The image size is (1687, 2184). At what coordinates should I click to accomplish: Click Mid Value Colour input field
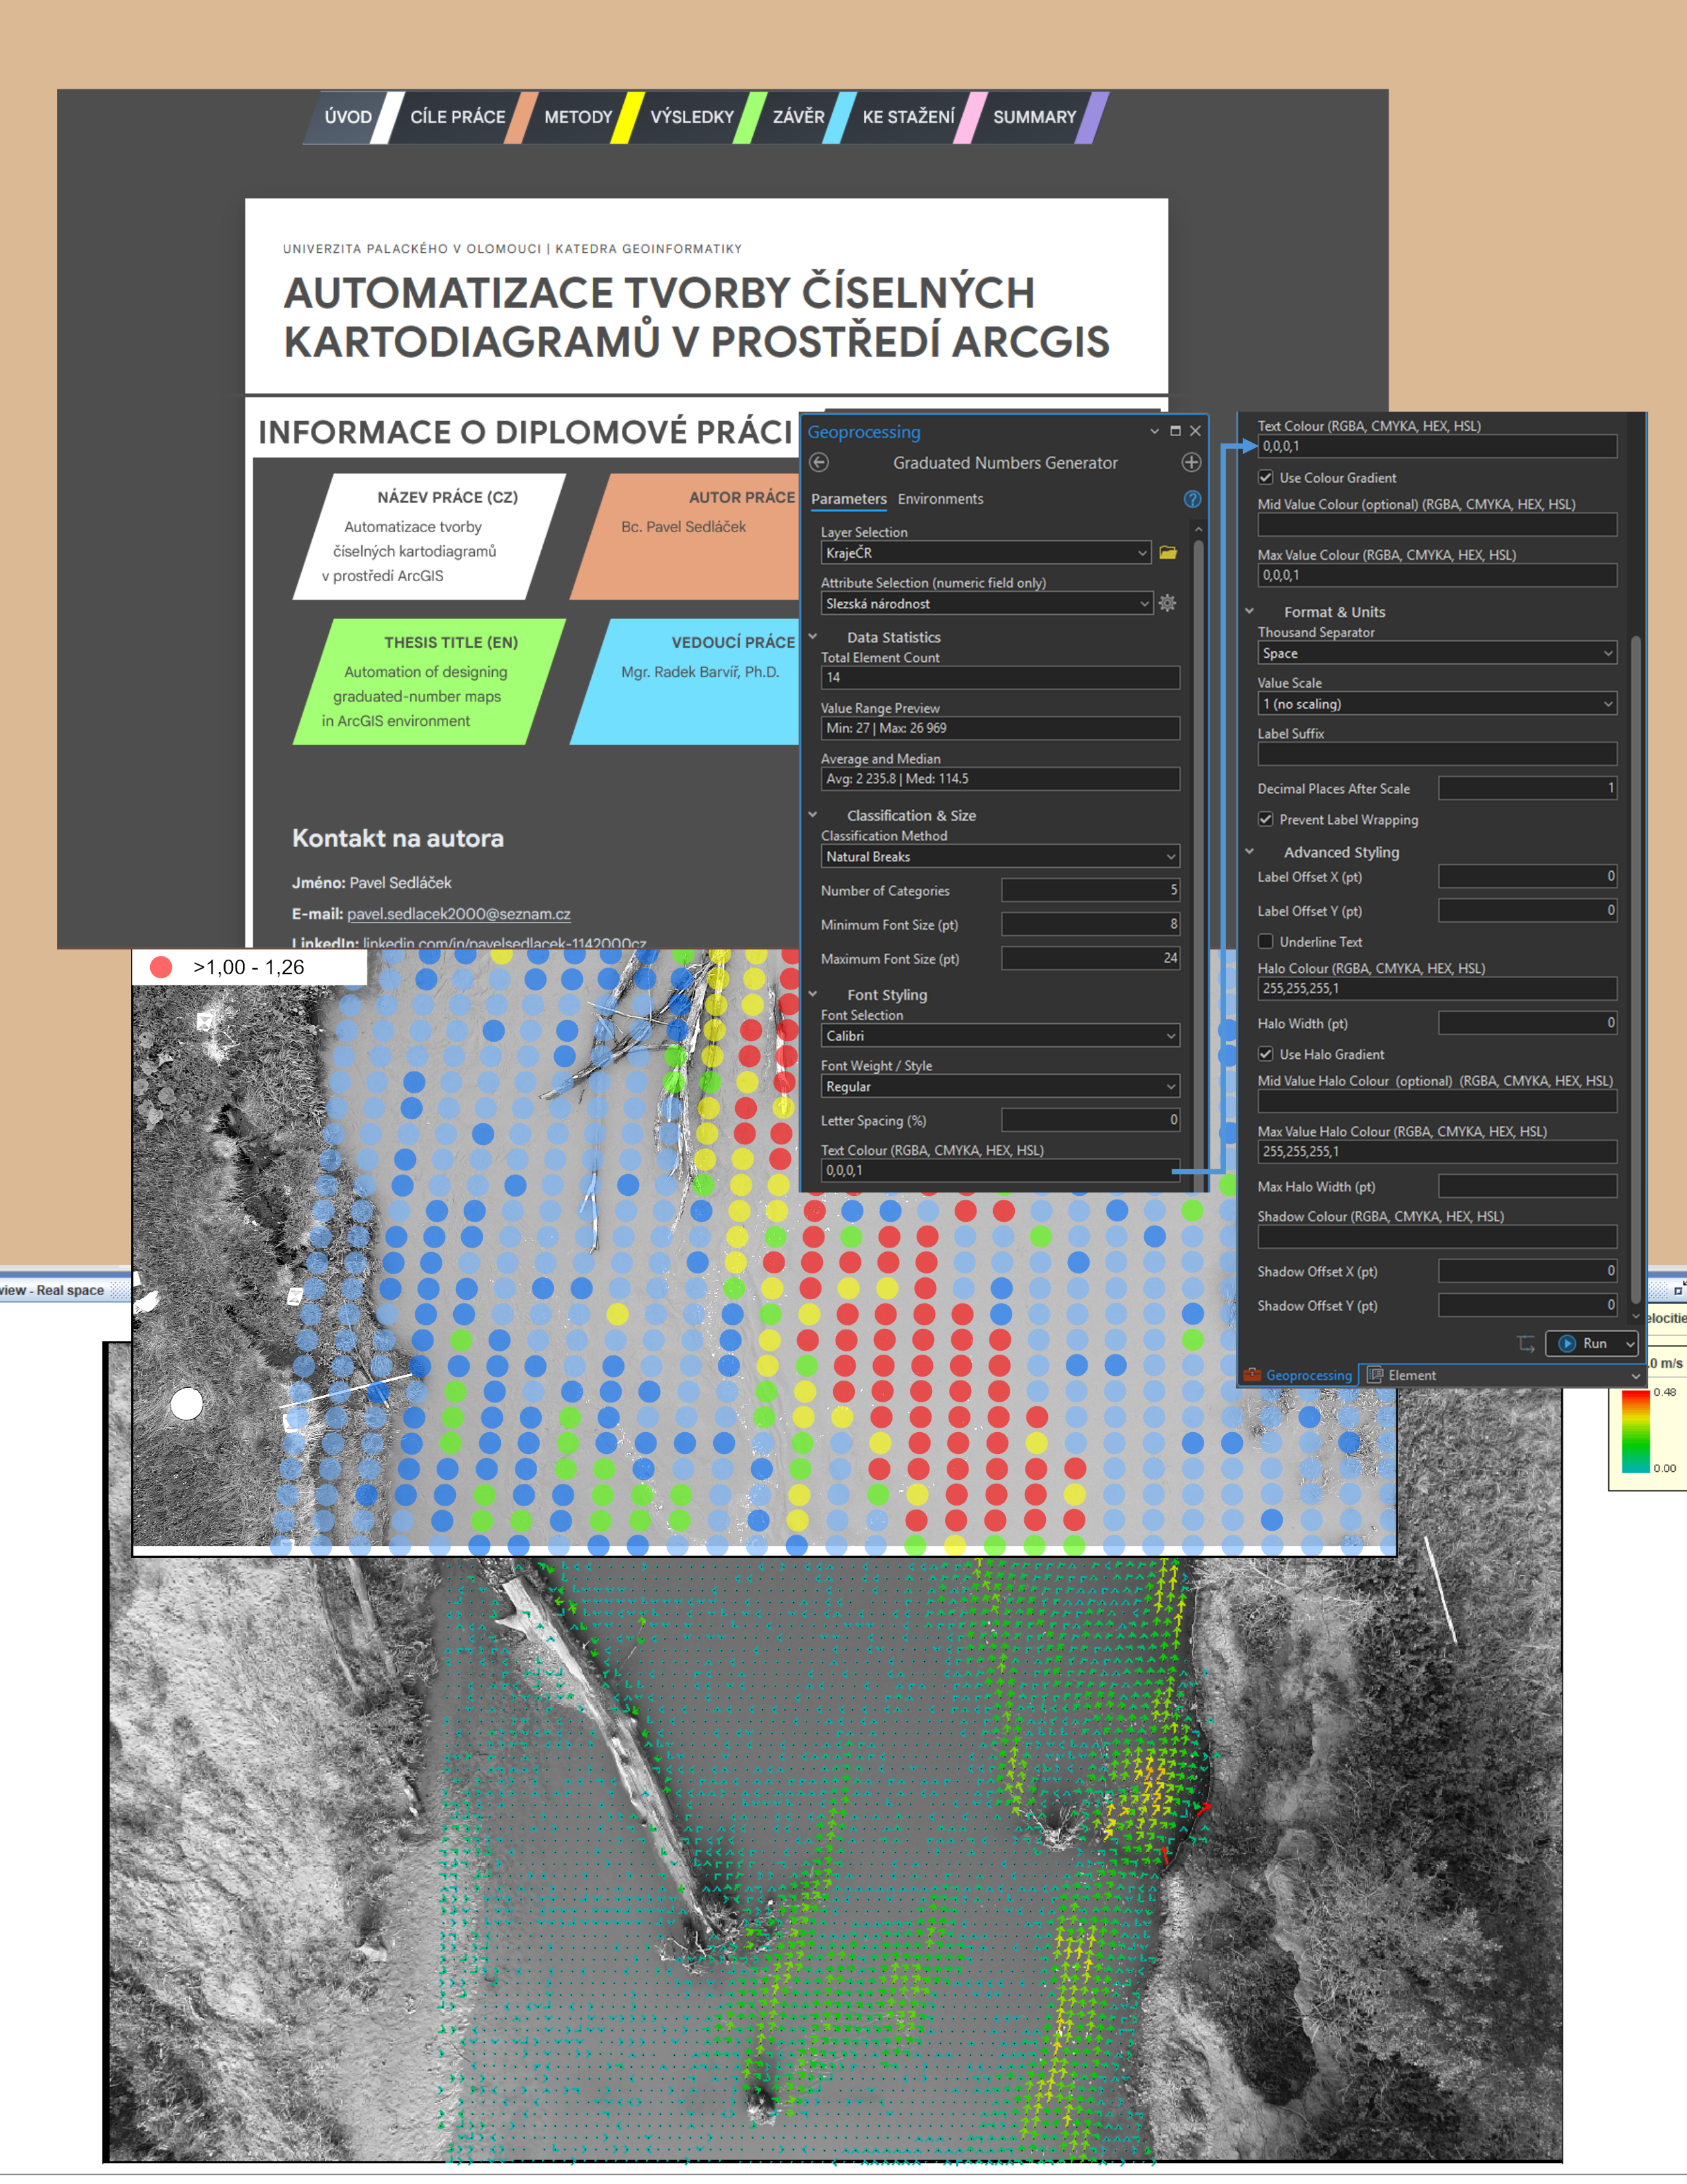pyautogui.click(x=1437, y=525)
